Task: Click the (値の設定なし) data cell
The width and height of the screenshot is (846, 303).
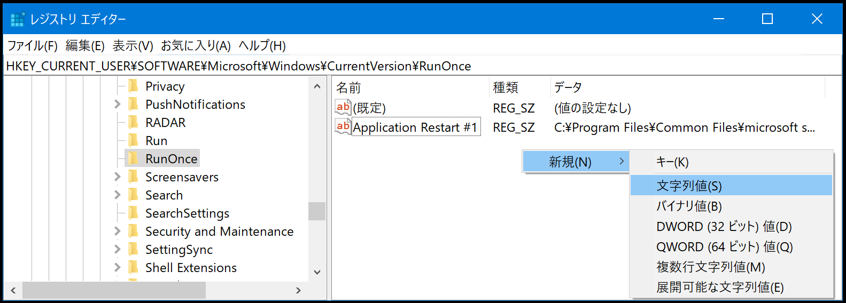Action: (592, 108)
